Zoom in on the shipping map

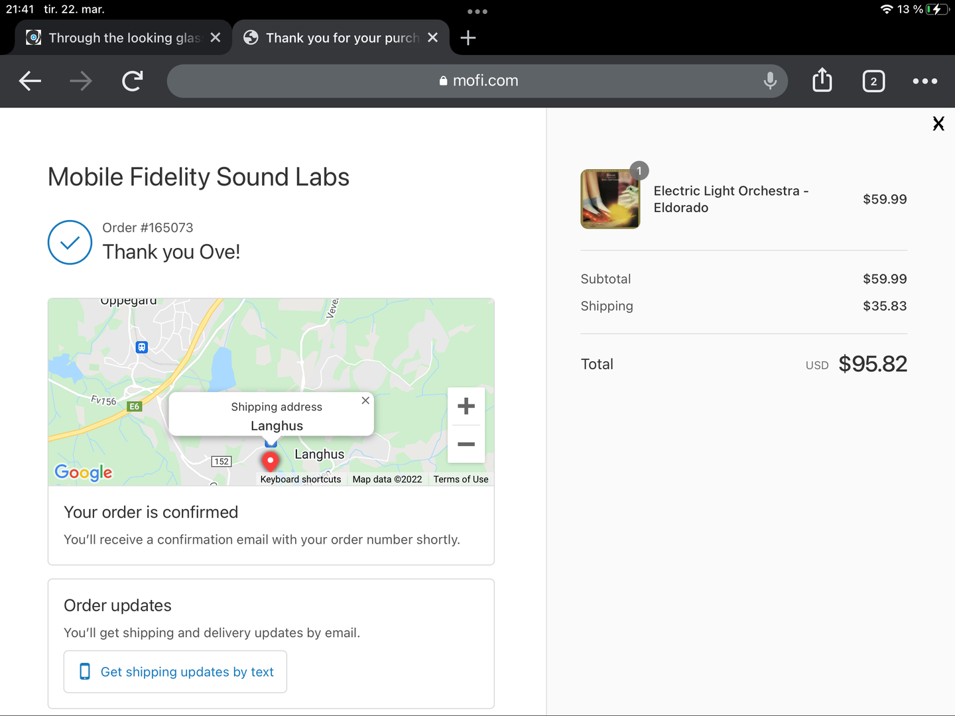(x=466, y=406)
